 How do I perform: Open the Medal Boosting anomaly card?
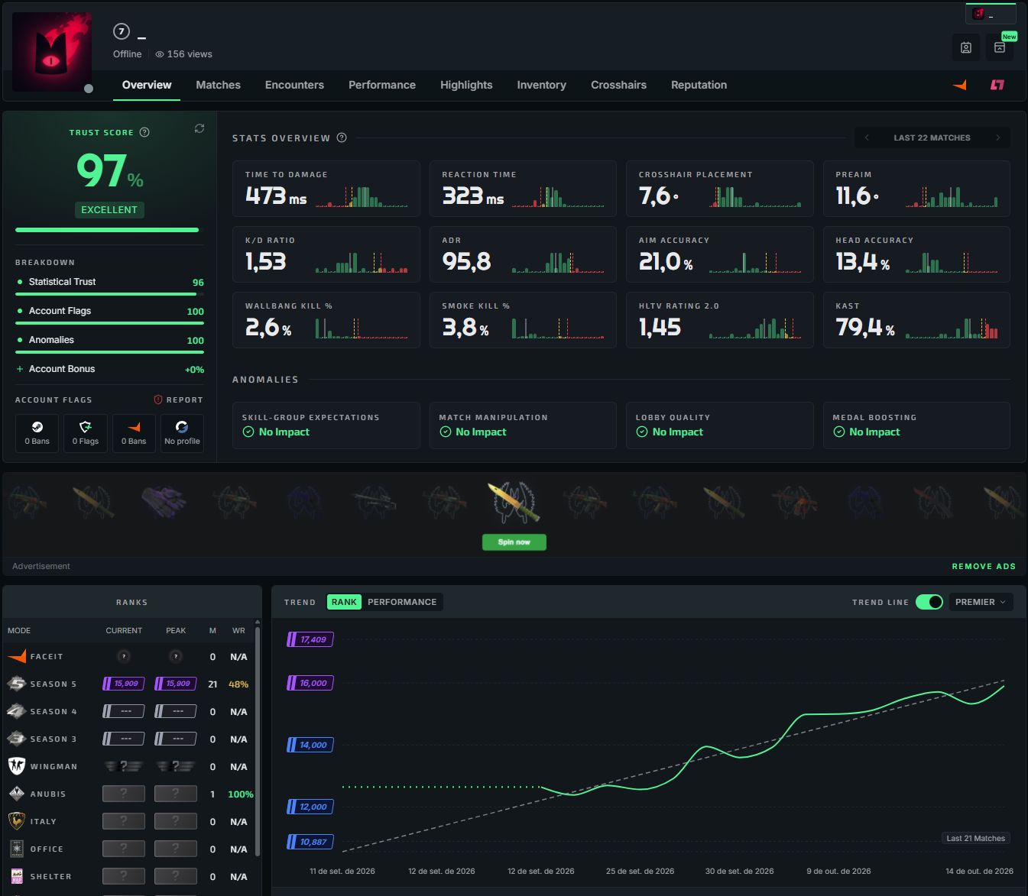(x=916, y=425)
